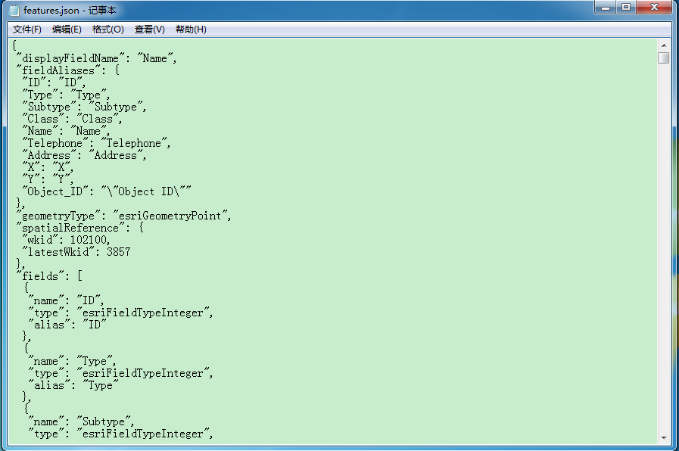Open the 查看(V) menu
The image size is (679, 451).
(149, 30)
